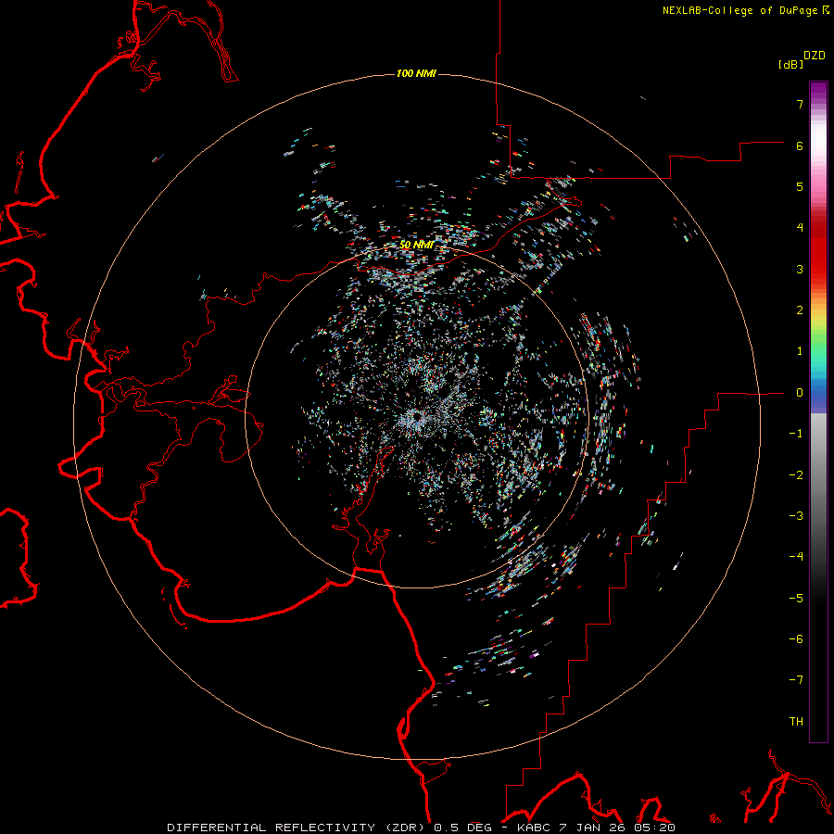Click the legend value -5
Viewport: 834px width, 834px height.
796,599
